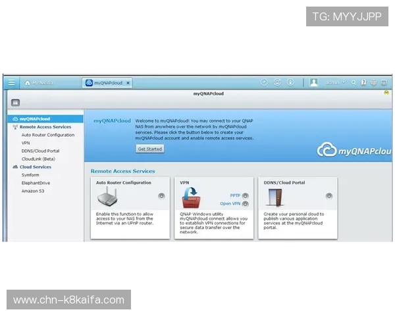The image size is (395, 316).
Task: Open the search magnifier icon
Action: click(x=354, y=83)
